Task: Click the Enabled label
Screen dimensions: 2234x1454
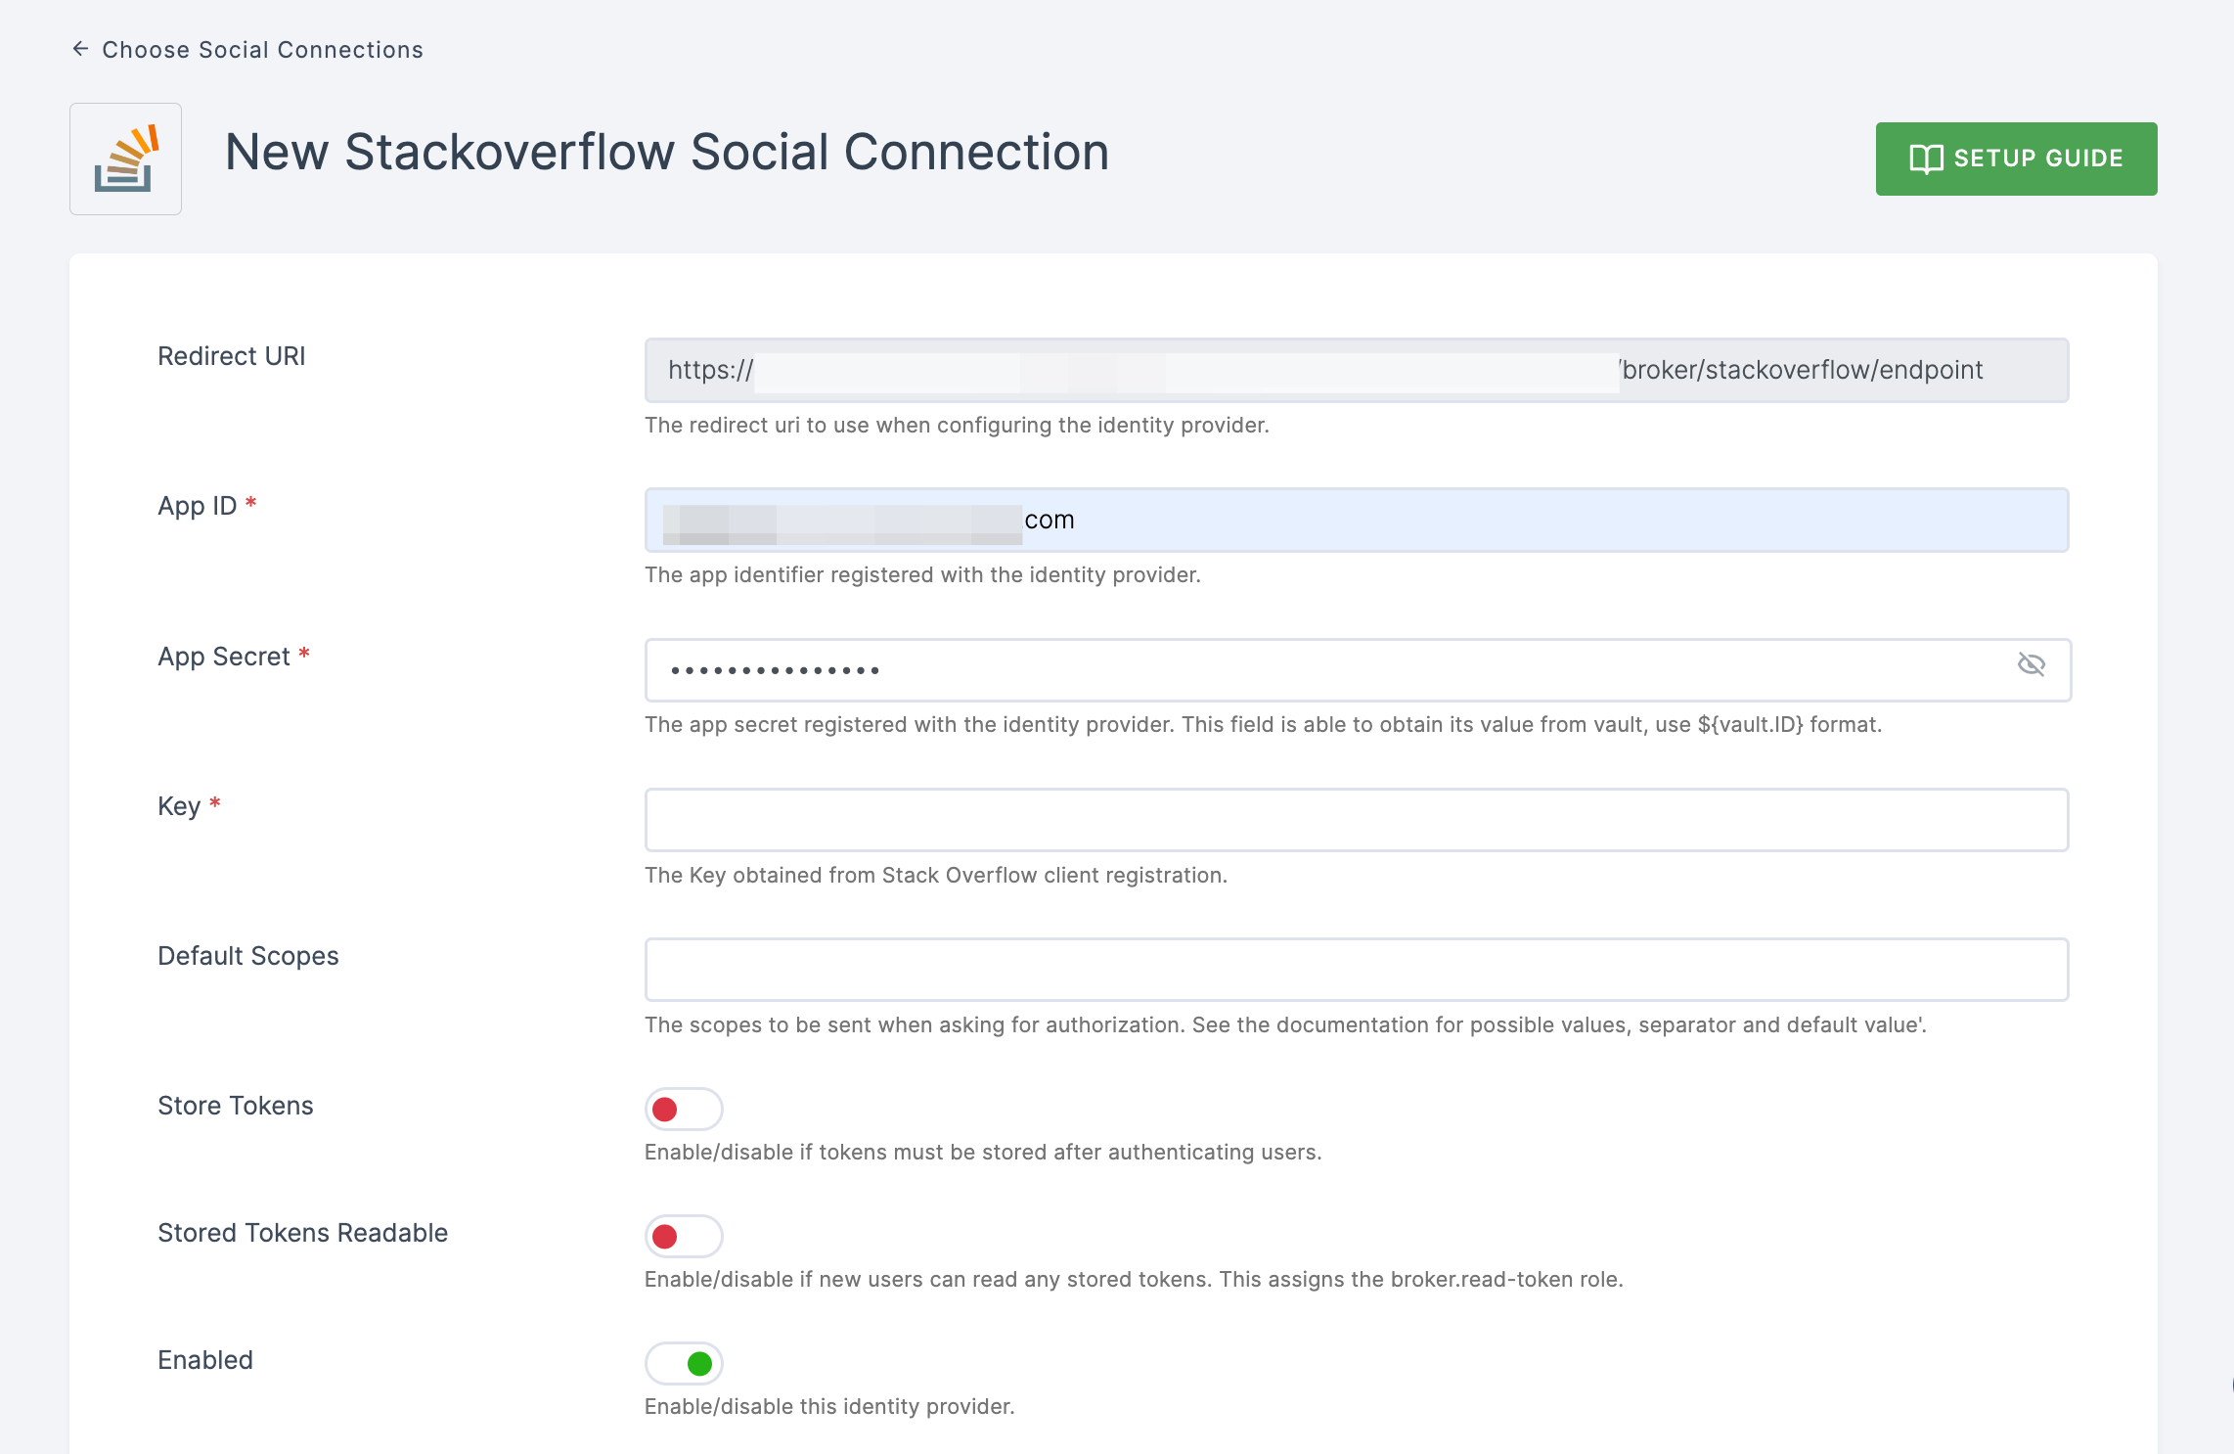Action: point(205,1360)
